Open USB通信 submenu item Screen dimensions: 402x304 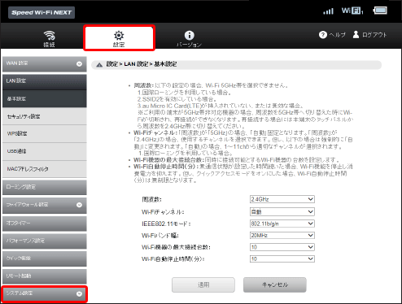pyautogui.click(x=45, y=151)
